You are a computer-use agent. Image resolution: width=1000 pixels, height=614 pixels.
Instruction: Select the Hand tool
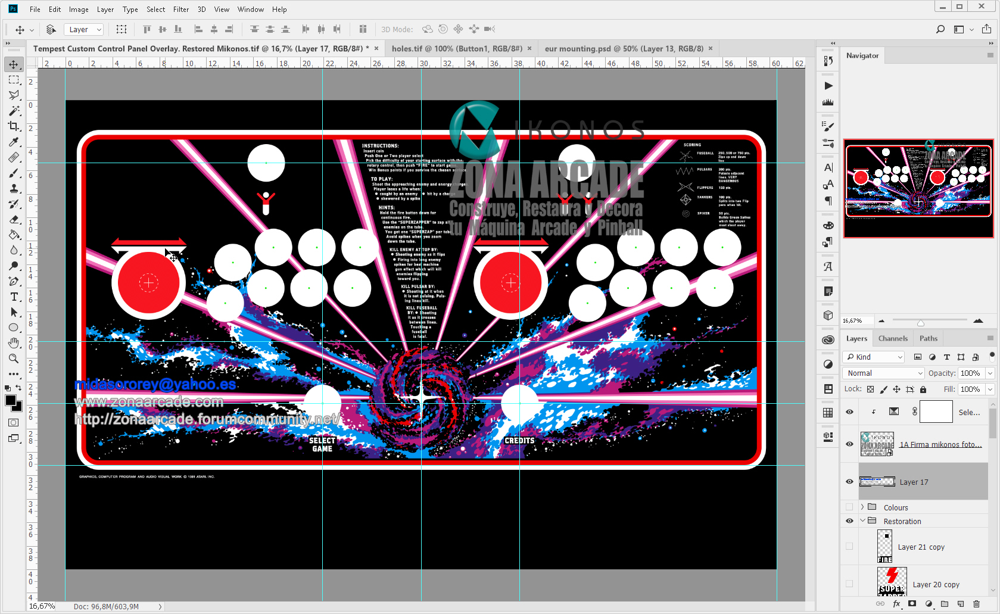[x=14, y=342]
